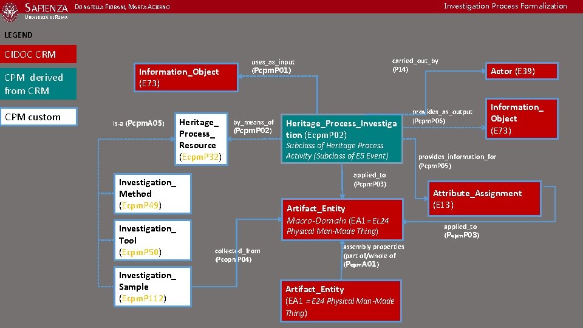Click the Investigation_Method (EcpmP49) box
Screen dimensions: 583x328
[153, 194]
